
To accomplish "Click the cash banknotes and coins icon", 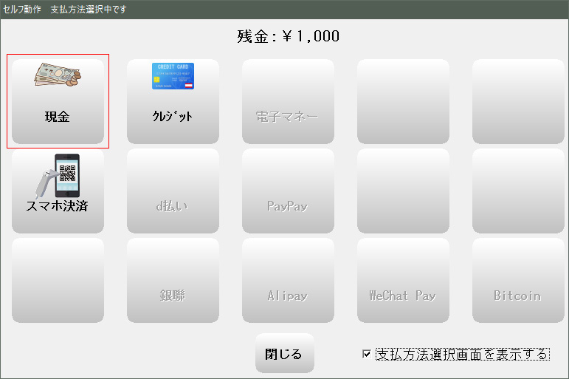I will [57, 76].
